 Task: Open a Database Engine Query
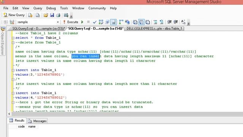point(30,15)
